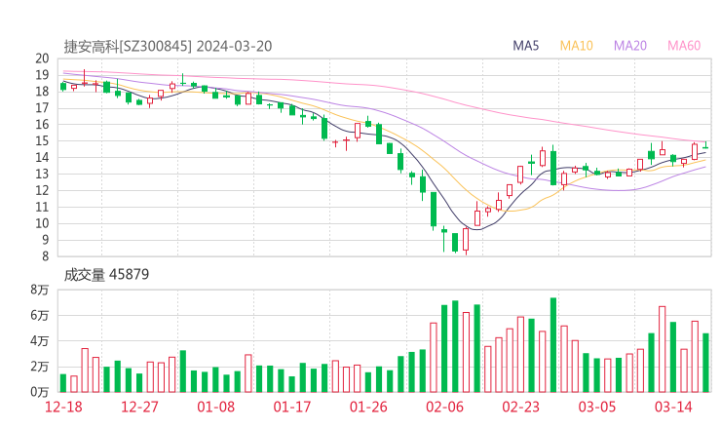721x429 pixels.
Task: Click the 4万 volume axis label
Action: tap(40, 341)
